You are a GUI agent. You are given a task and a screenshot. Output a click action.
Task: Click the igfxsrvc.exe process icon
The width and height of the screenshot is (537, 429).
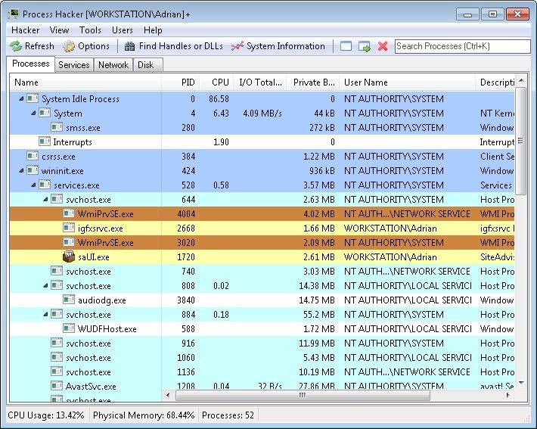click(x=69, y=228)
